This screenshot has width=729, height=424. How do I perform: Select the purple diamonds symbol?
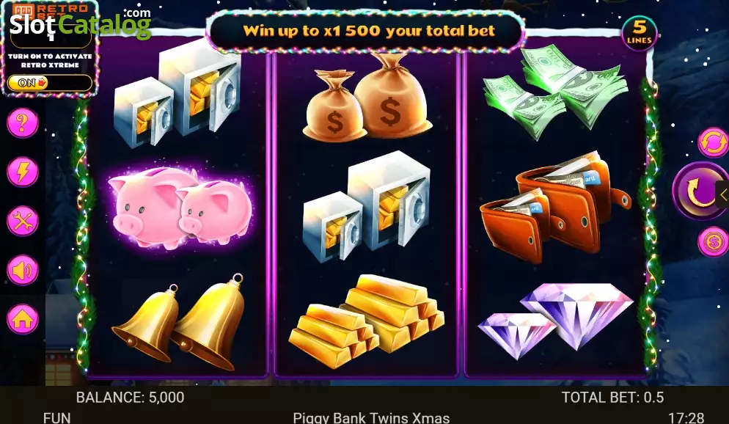point(555,321)
